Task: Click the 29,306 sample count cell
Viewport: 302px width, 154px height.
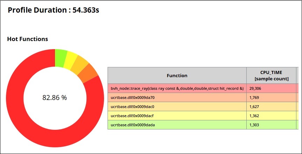Action: (256, 88)
